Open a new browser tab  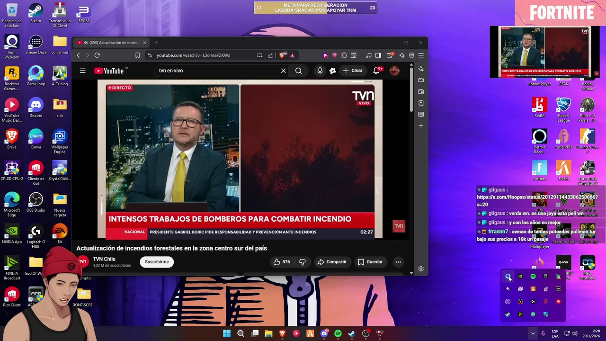(156, 43)
